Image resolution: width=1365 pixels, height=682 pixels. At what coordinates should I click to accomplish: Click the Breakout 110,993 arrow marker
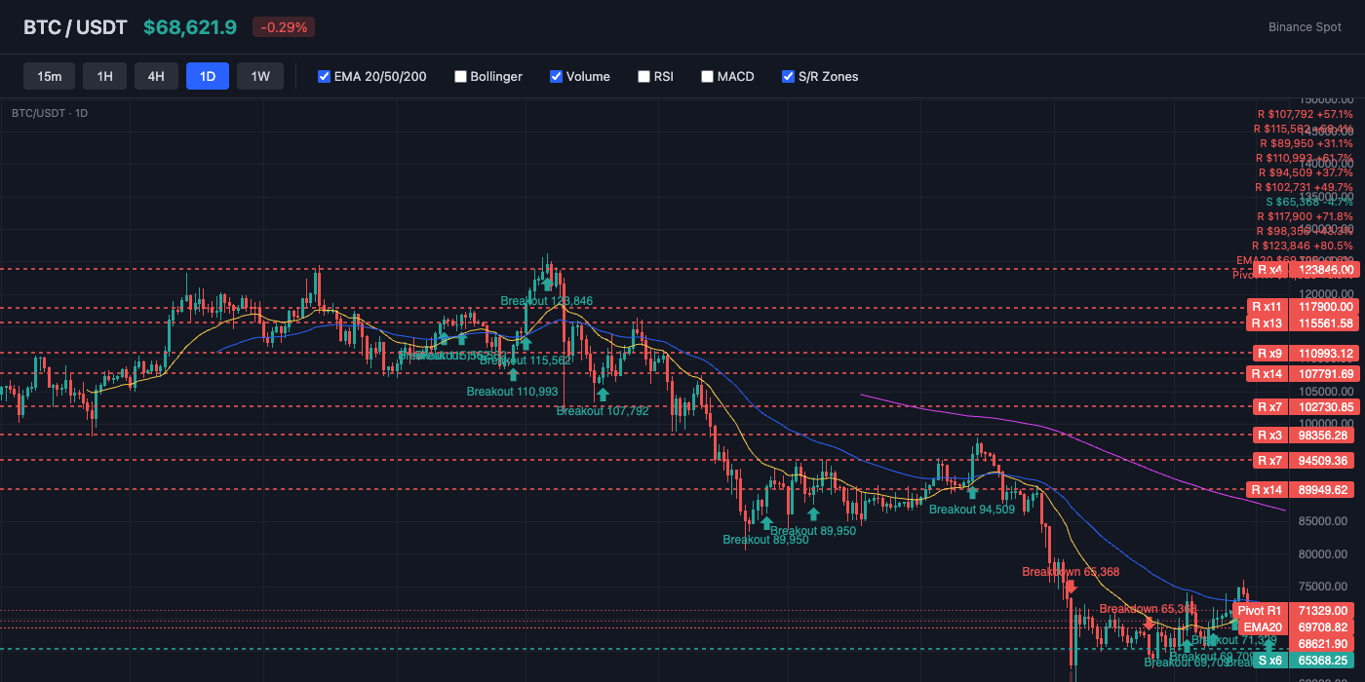tap(512, 373)
